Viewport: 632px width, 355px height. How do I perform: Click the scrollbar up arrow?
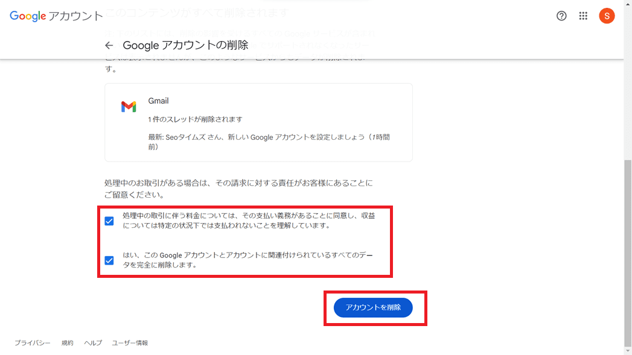[628, 3]
